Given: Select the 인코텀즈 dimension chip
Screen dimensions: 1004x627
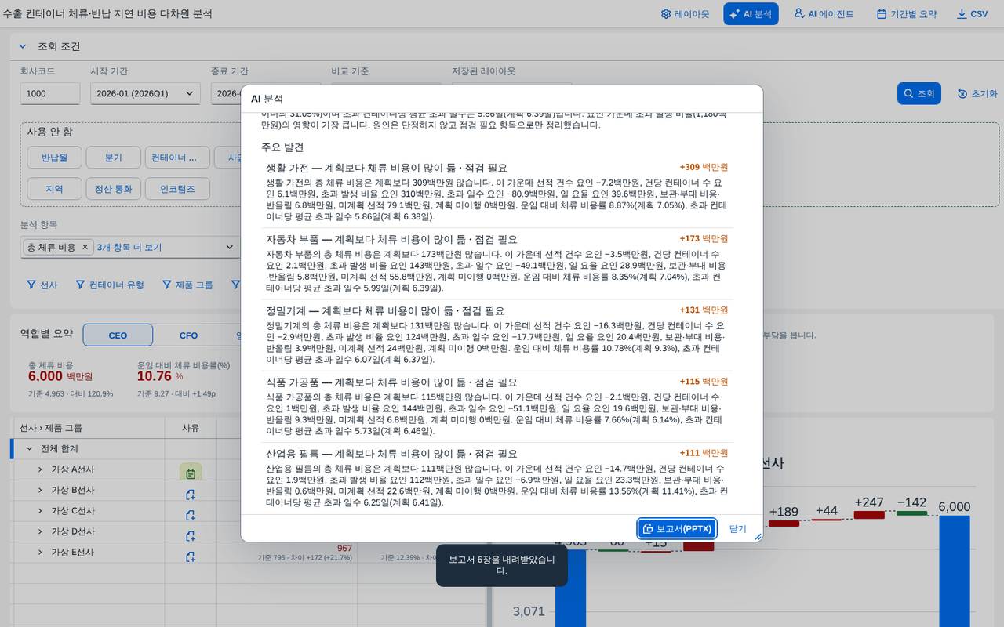Looking at the screenshot, I should pos(178,189).
